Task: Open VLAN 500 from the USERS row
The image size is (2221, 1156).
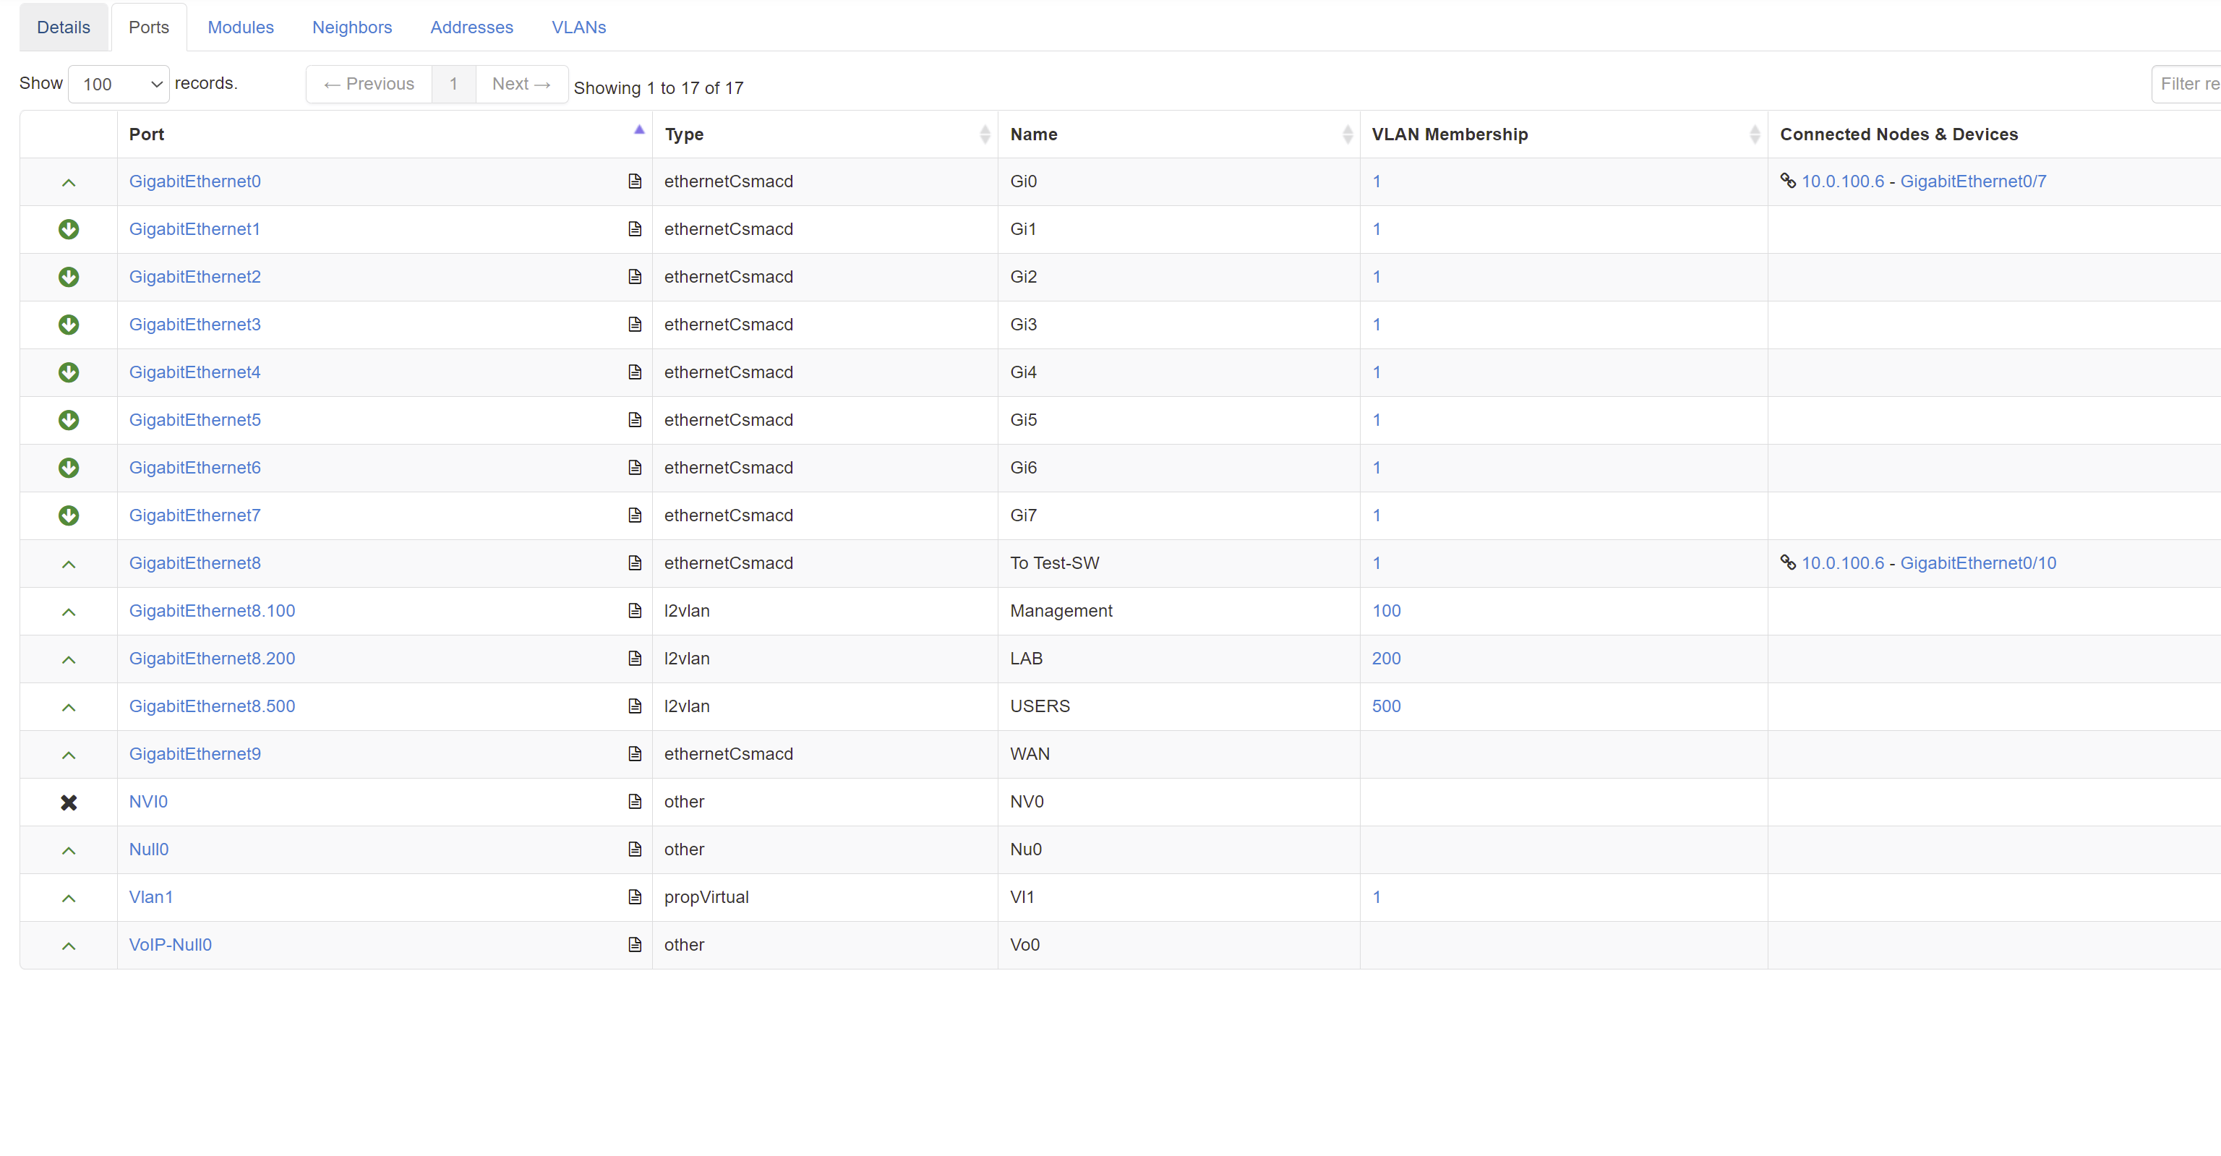Action: pyautogui.click(x=1387, y=706)
